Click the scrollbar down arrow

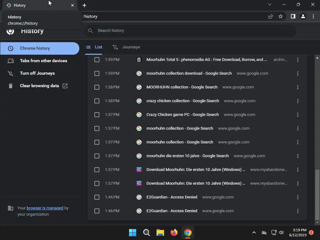[x=317, y=222]
